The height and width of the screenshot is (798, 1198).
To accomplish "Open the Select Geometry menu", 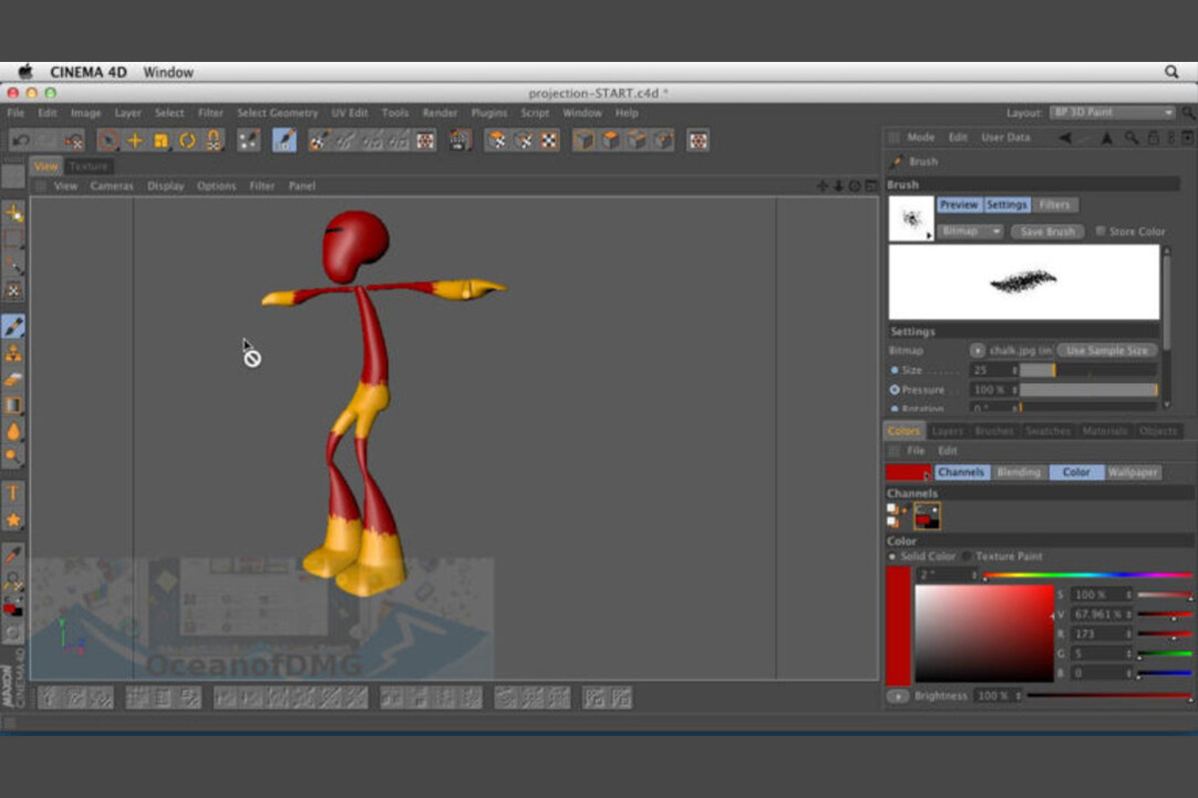I will click(x=278, y=114).
